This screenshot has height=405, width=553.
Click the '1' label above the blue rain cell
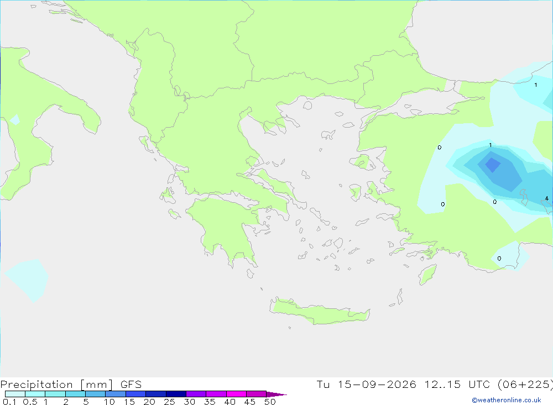[x=490, y=145]
